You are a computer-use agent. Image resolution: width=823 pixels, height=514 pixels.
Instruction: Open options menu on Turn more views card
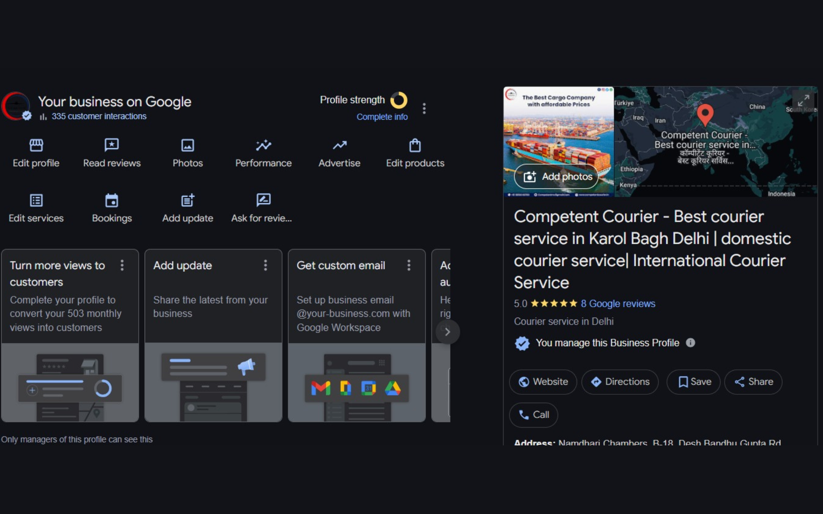(122, 265)
